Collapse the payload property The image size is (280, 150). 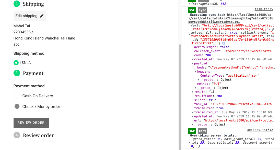coord(192,63)
